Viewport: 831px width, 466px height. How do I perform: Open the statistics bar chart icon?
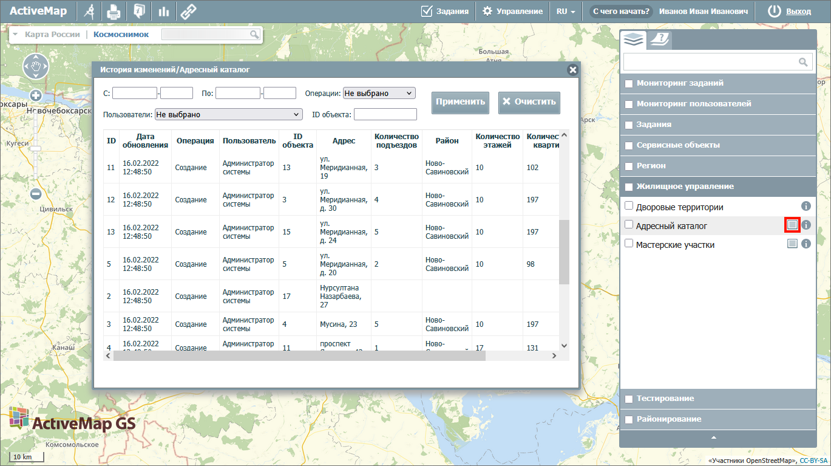pyautogui.click(x=163, y=11)
